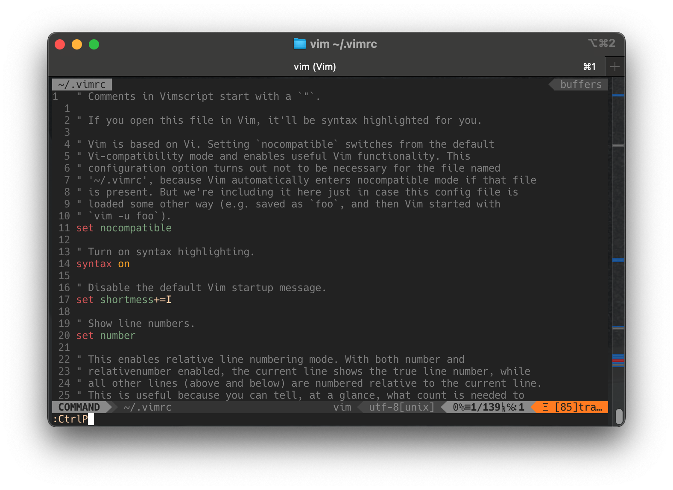The width and height of the screenshot is (673, 490).
Task: Click the comment line beginning 'relativenumber enabled'
Action: [x=303, y=371]
